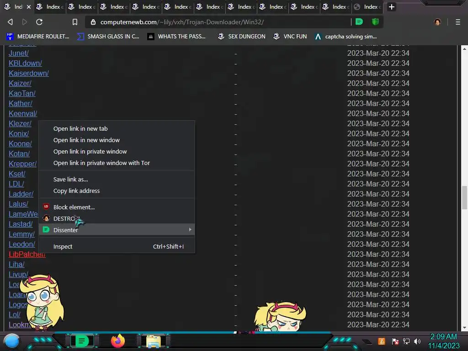468x351 pixels.
Task: Switch to the second Index tab
Action: pyautogui.click(x=50, y=6)
